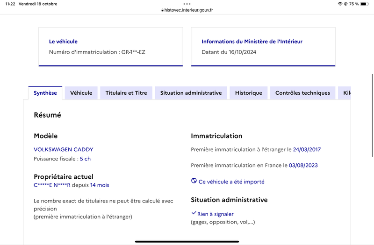Click the Datant du 16/10/2024 text
Viewport: 374px width, 245px height.
229,52
